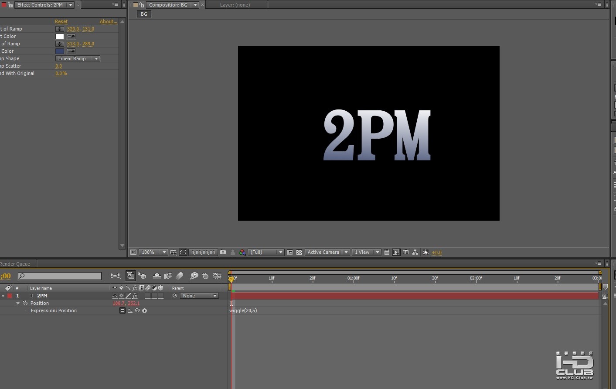The height and width of the screenshot is (389, 616).
Task: Click the Region of Interest icon
Action: click(290, 253)
